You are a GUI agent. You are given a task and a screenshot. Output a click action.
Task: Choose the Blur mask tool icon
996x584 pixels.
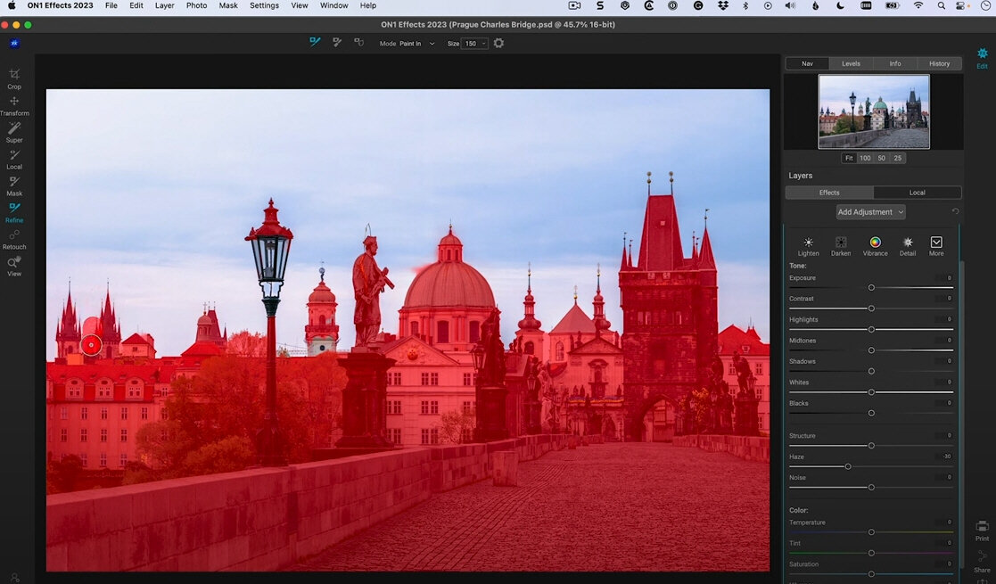tap(358, 43)
